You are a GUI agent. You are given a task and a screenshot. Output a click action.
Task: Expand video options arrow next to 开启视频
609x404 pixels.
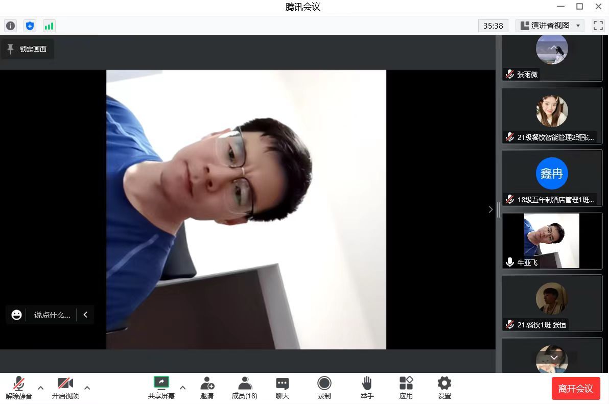87,388
